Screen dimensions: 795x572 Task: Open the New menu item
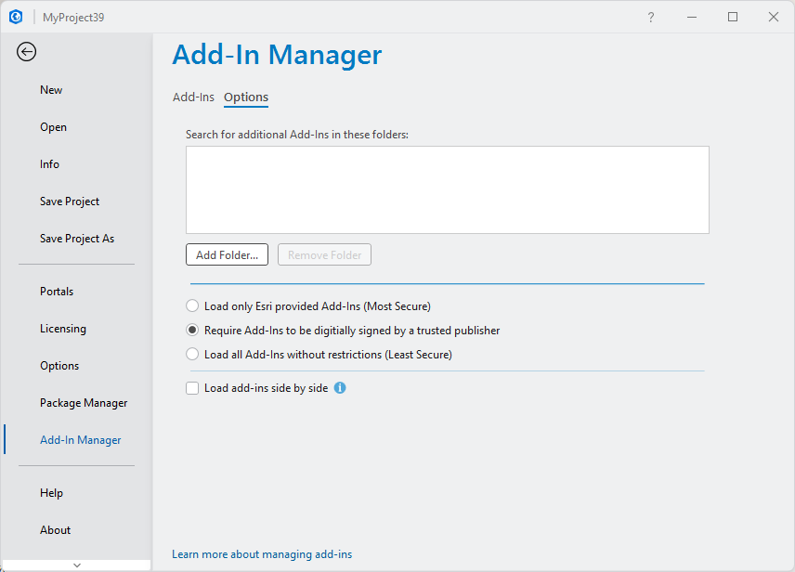(51, 90)
